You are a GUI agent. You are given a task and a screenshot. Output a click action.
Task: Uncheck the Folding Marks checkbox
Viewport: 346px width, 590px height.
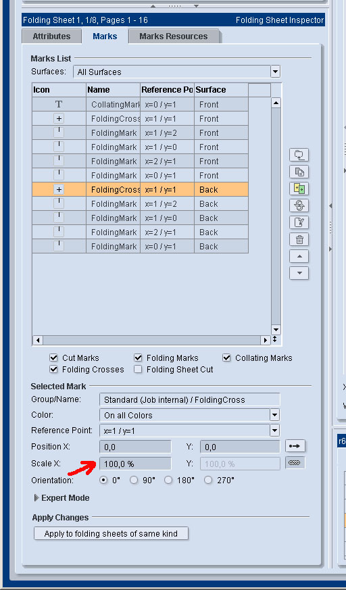[138, 358]
